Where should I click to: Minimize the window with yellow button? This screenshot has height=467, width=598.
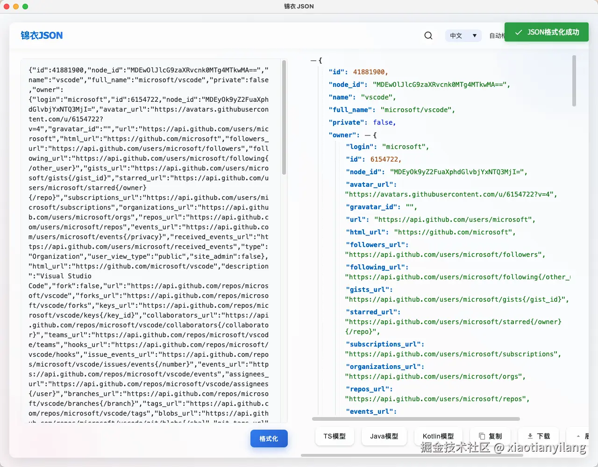[16, 7]
